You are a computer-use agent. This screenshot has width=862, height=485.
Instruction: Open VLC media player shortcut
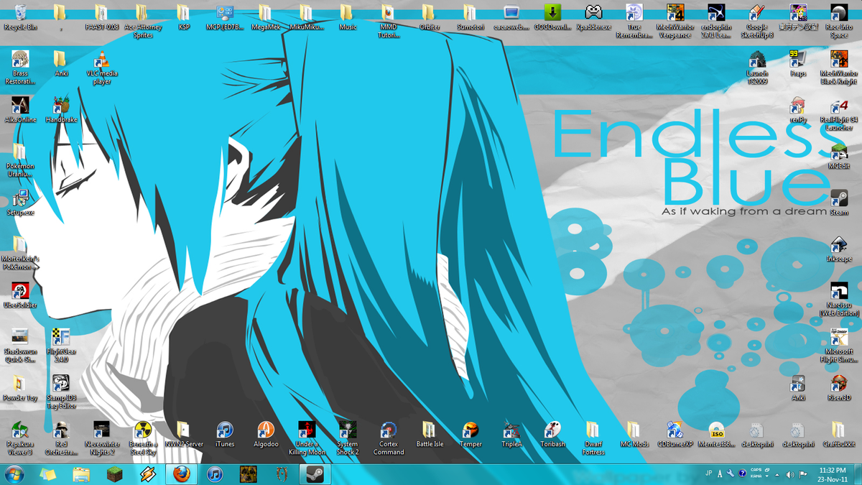tap(102, 68)
